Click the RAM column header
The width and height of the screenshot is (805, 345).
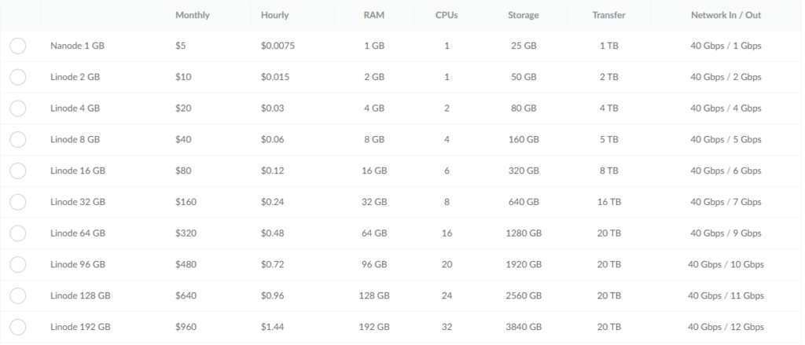pos(373,15)
